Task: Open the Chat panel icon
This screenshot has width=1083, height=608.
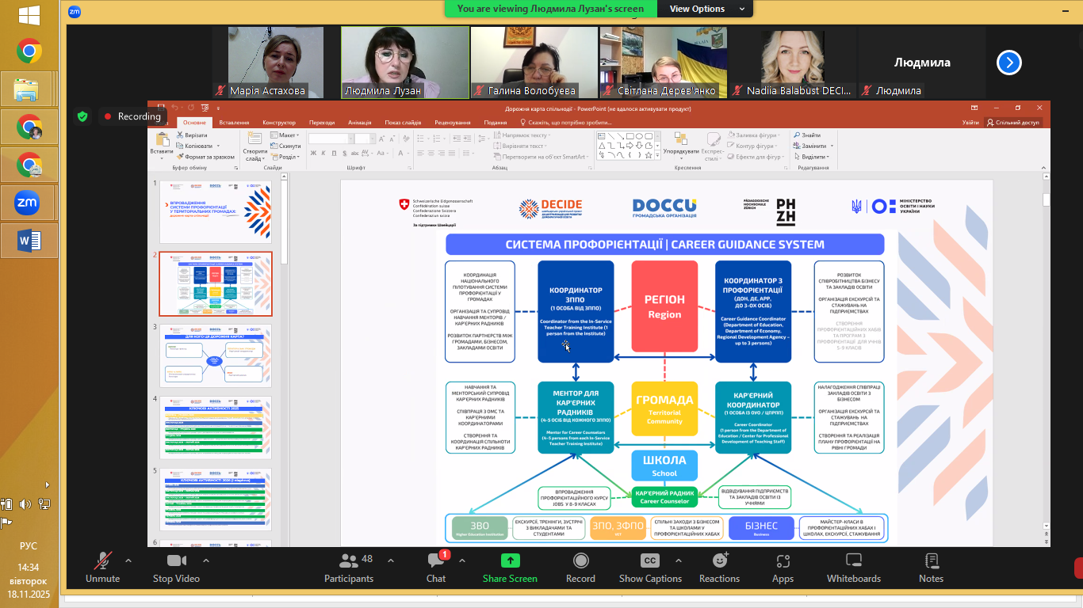Action: pyautogui.click(x=435, y=561)
